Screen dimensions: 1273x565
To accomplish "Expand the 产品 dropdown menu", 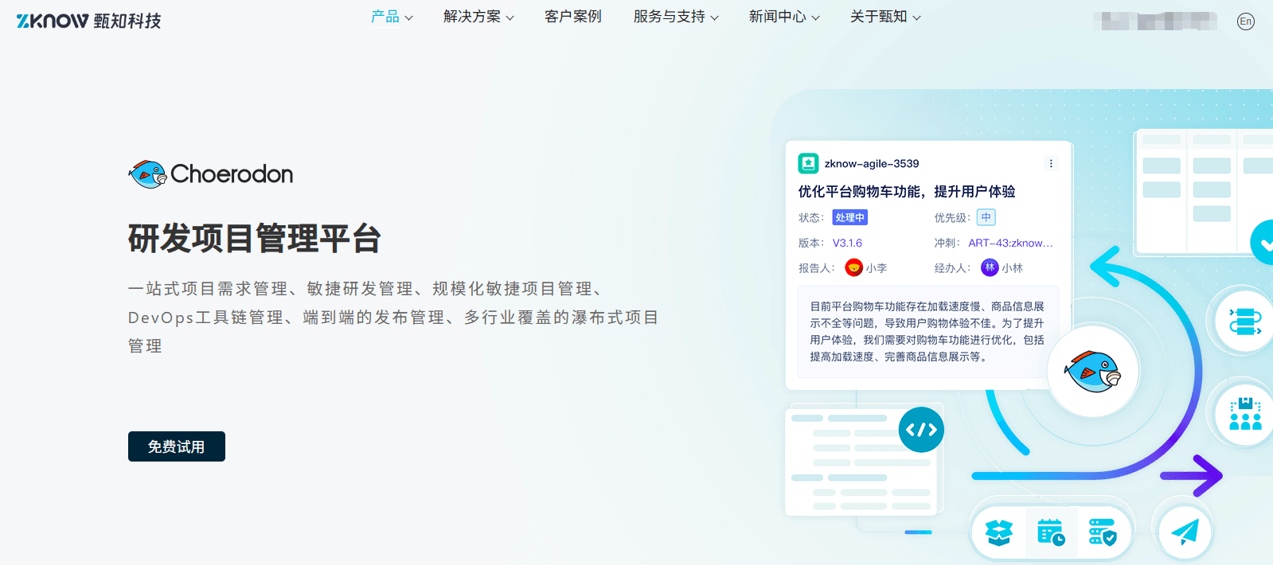I will point(392,17).
